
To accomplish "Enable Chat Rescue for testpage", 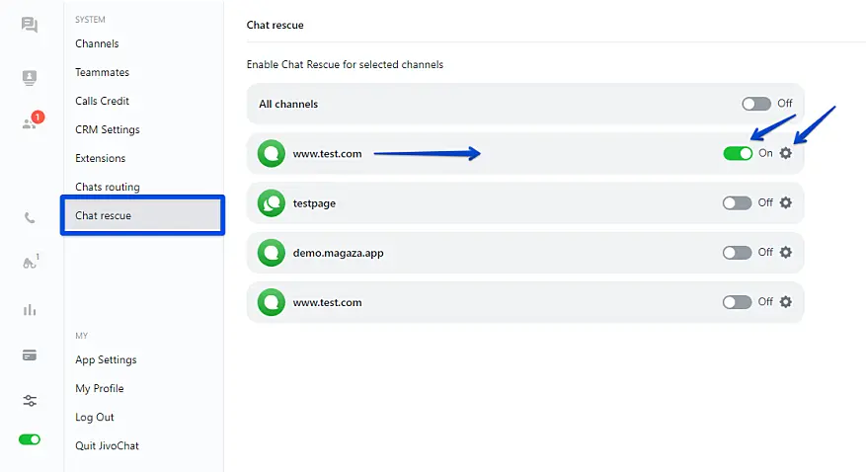I will (x=737, y=202).
